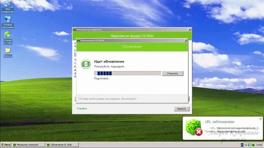This screenshot has height=148, width=264.
Task: Open the Dr.Web spider tray icon
Action: pyautogui.click(x=253, y=145)
